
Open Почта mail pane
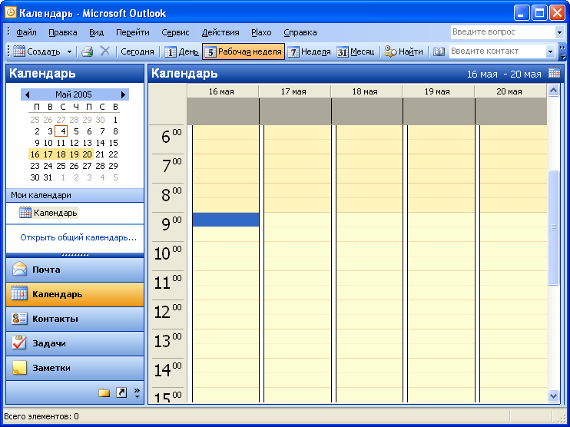tap(75, 270)
